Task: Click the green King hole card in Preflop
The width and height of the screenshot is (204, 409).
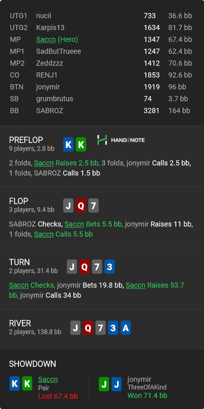Action: coord(81,144)
